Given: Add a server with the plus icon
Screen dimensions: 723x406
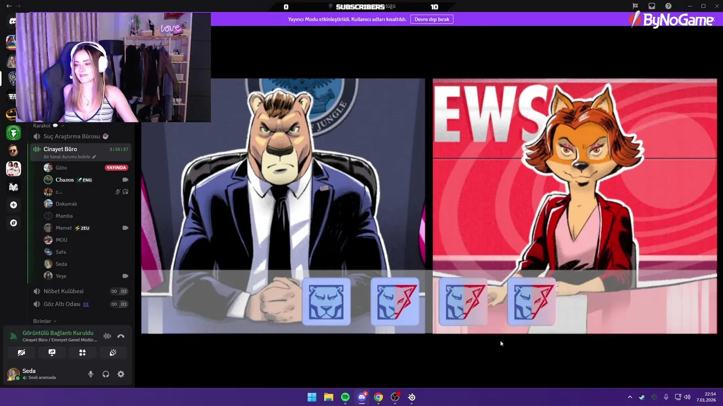Looking at the screenshot, I should tap(14, 205).
